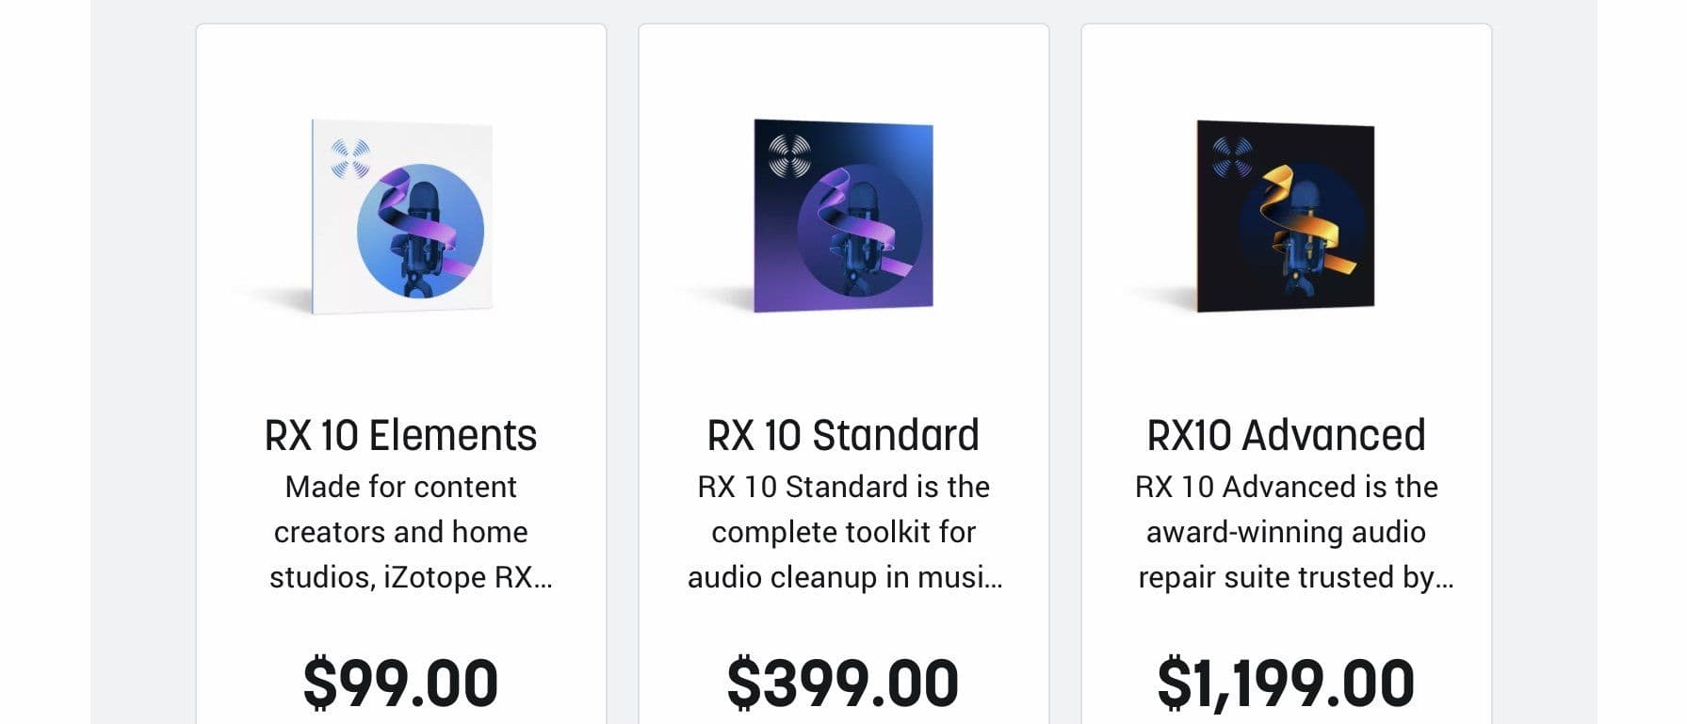Screen dimensions: 1687x724
Task: Click iZotope logo on Elements box
Action: pos(350,158)
